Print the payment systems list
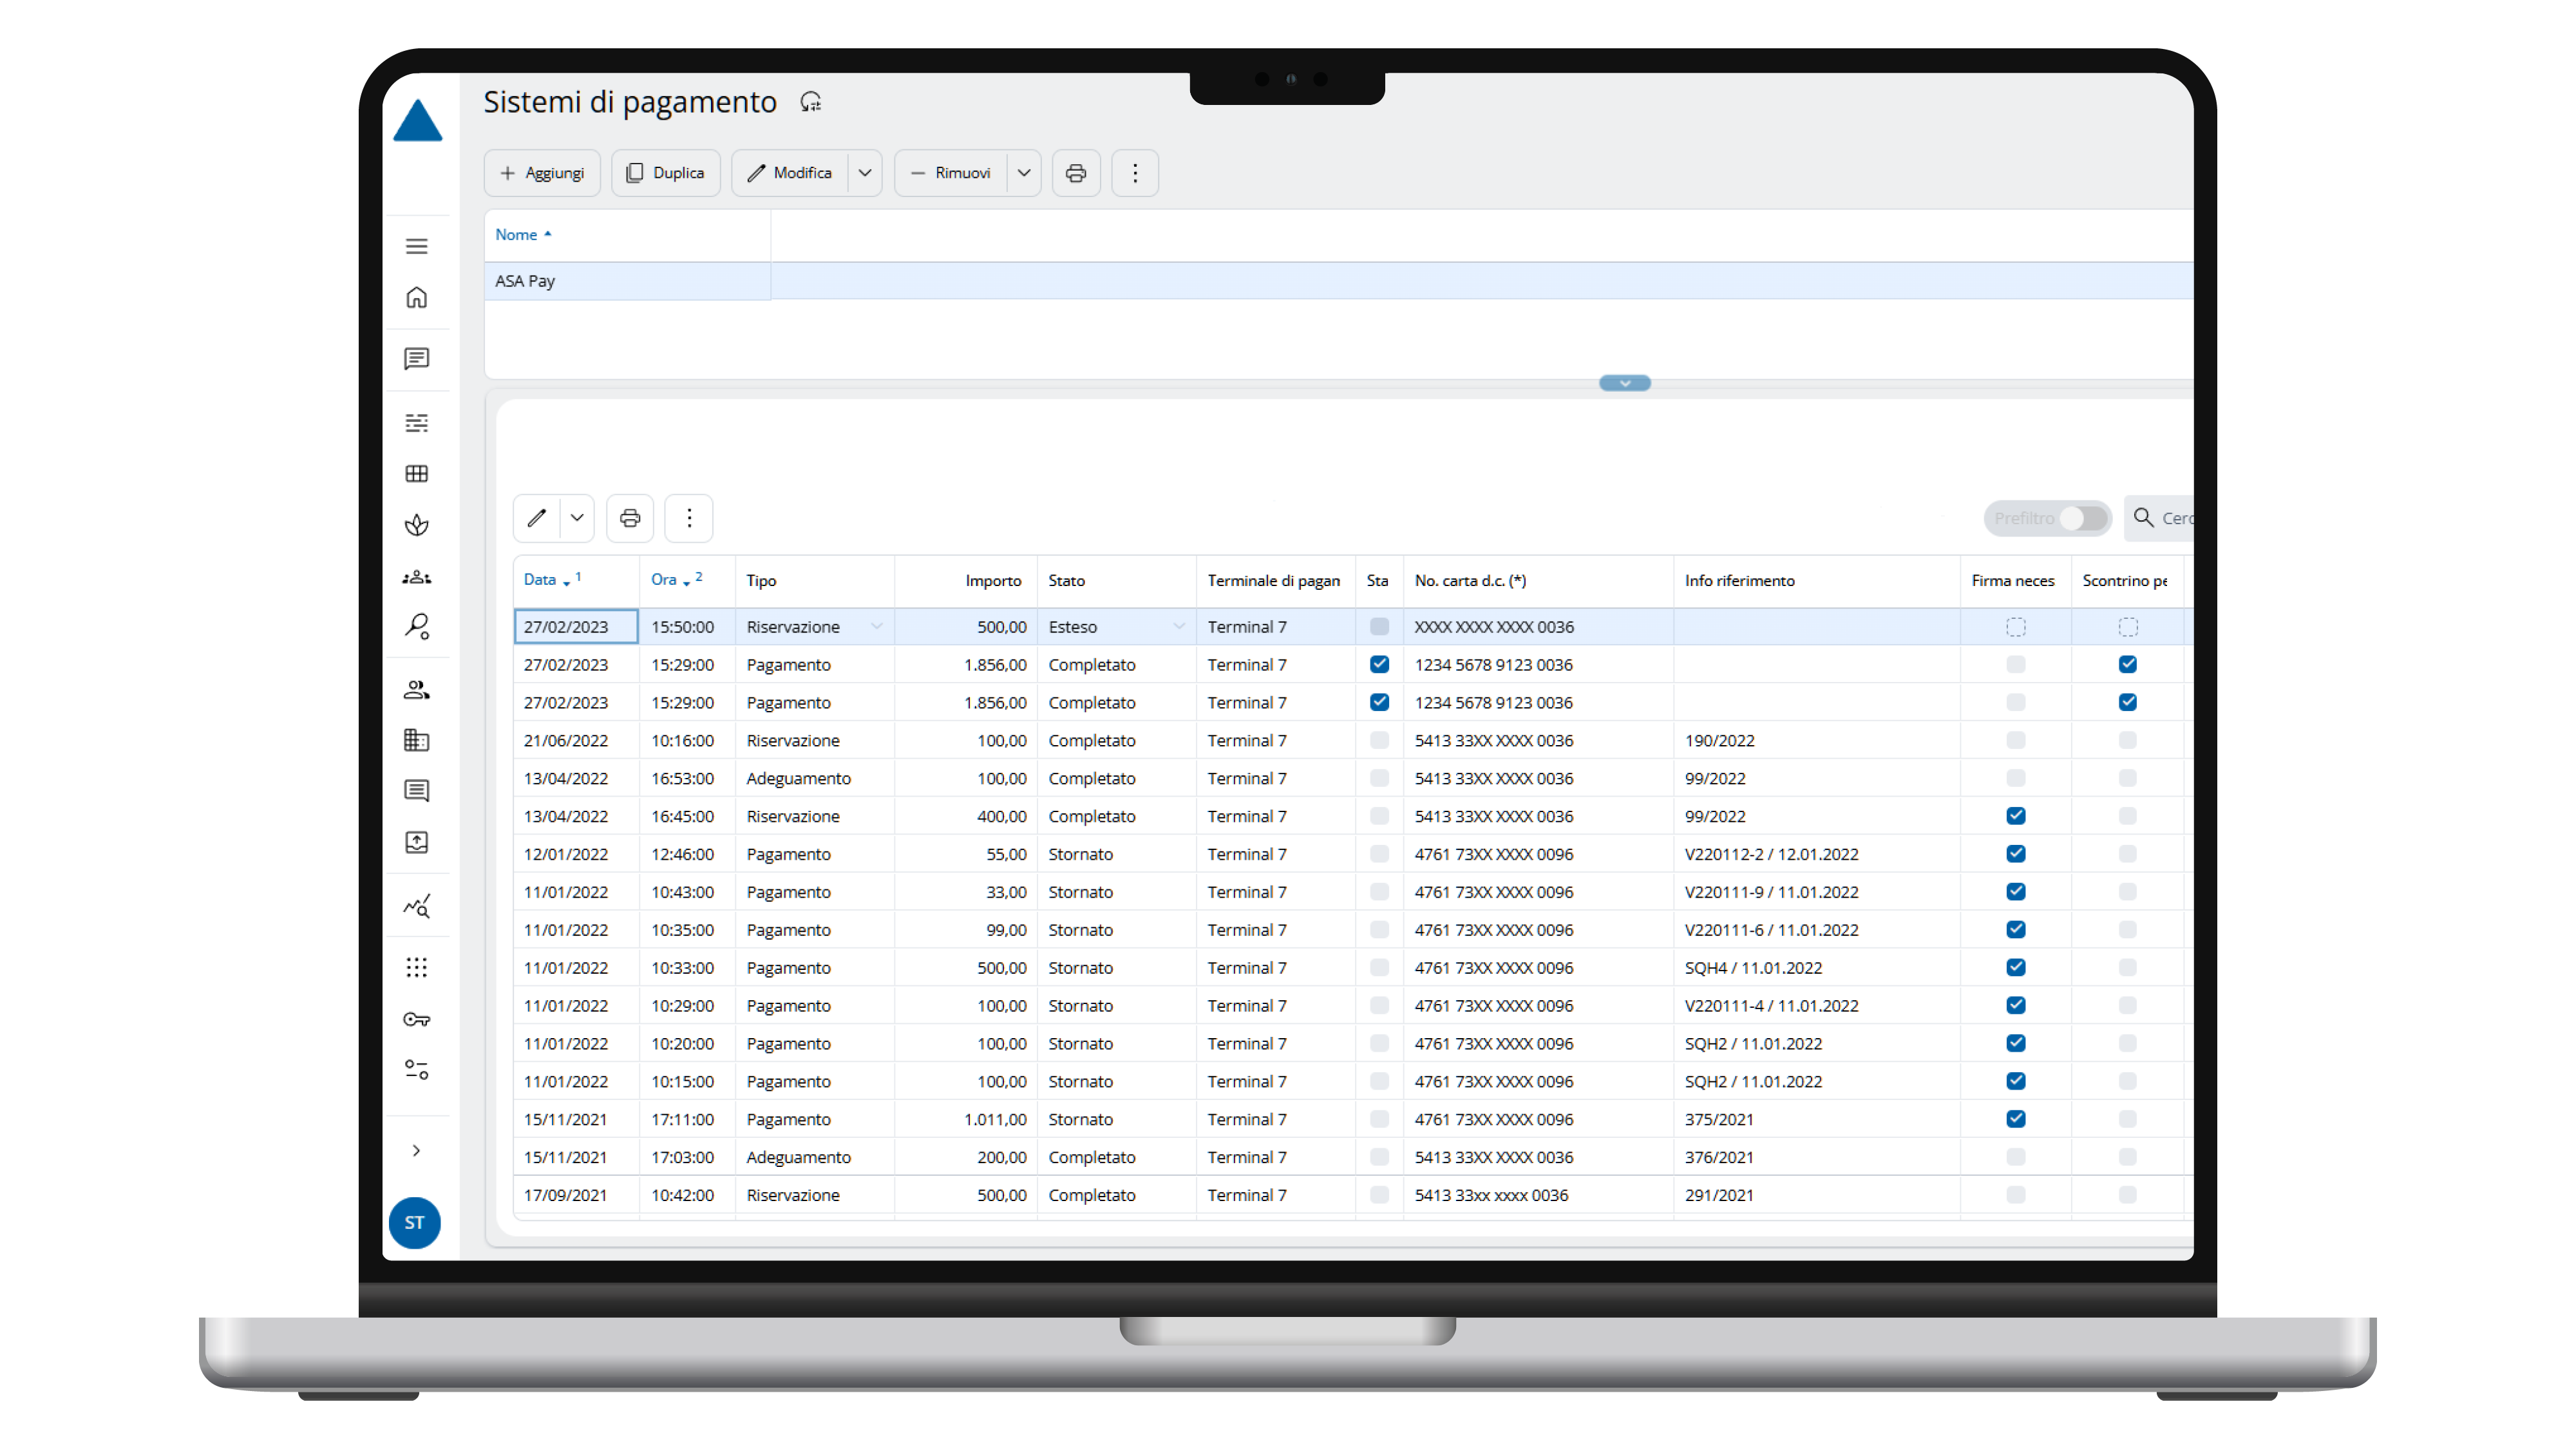 tap(1076, 173)
